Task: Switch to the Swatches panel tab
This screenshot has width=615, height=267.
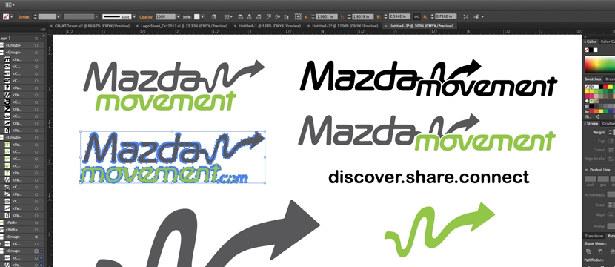Action: pos(593,79)
